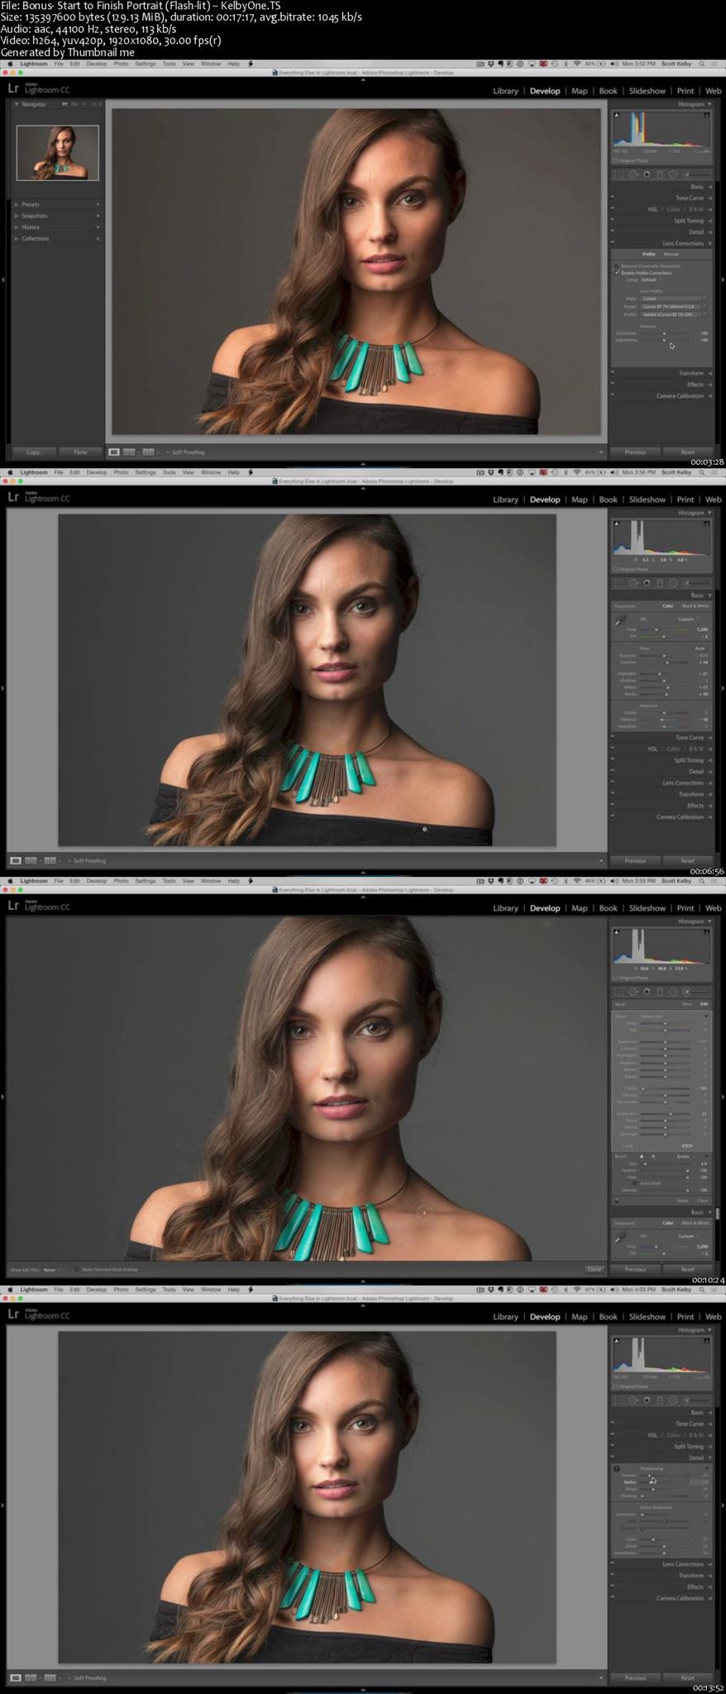Open Develop menu in first frame menu bar
Image resolution: width=726 pixels, height=1694 pixels.
click(x=97, y=64)
